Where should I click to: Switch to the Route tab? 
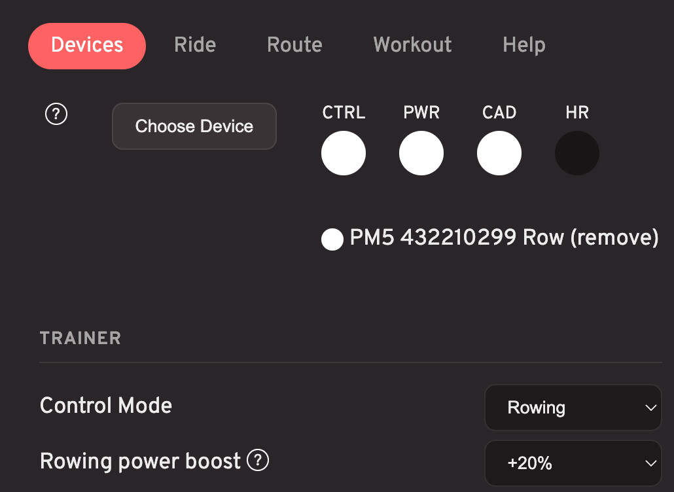[x=294, y=44]
